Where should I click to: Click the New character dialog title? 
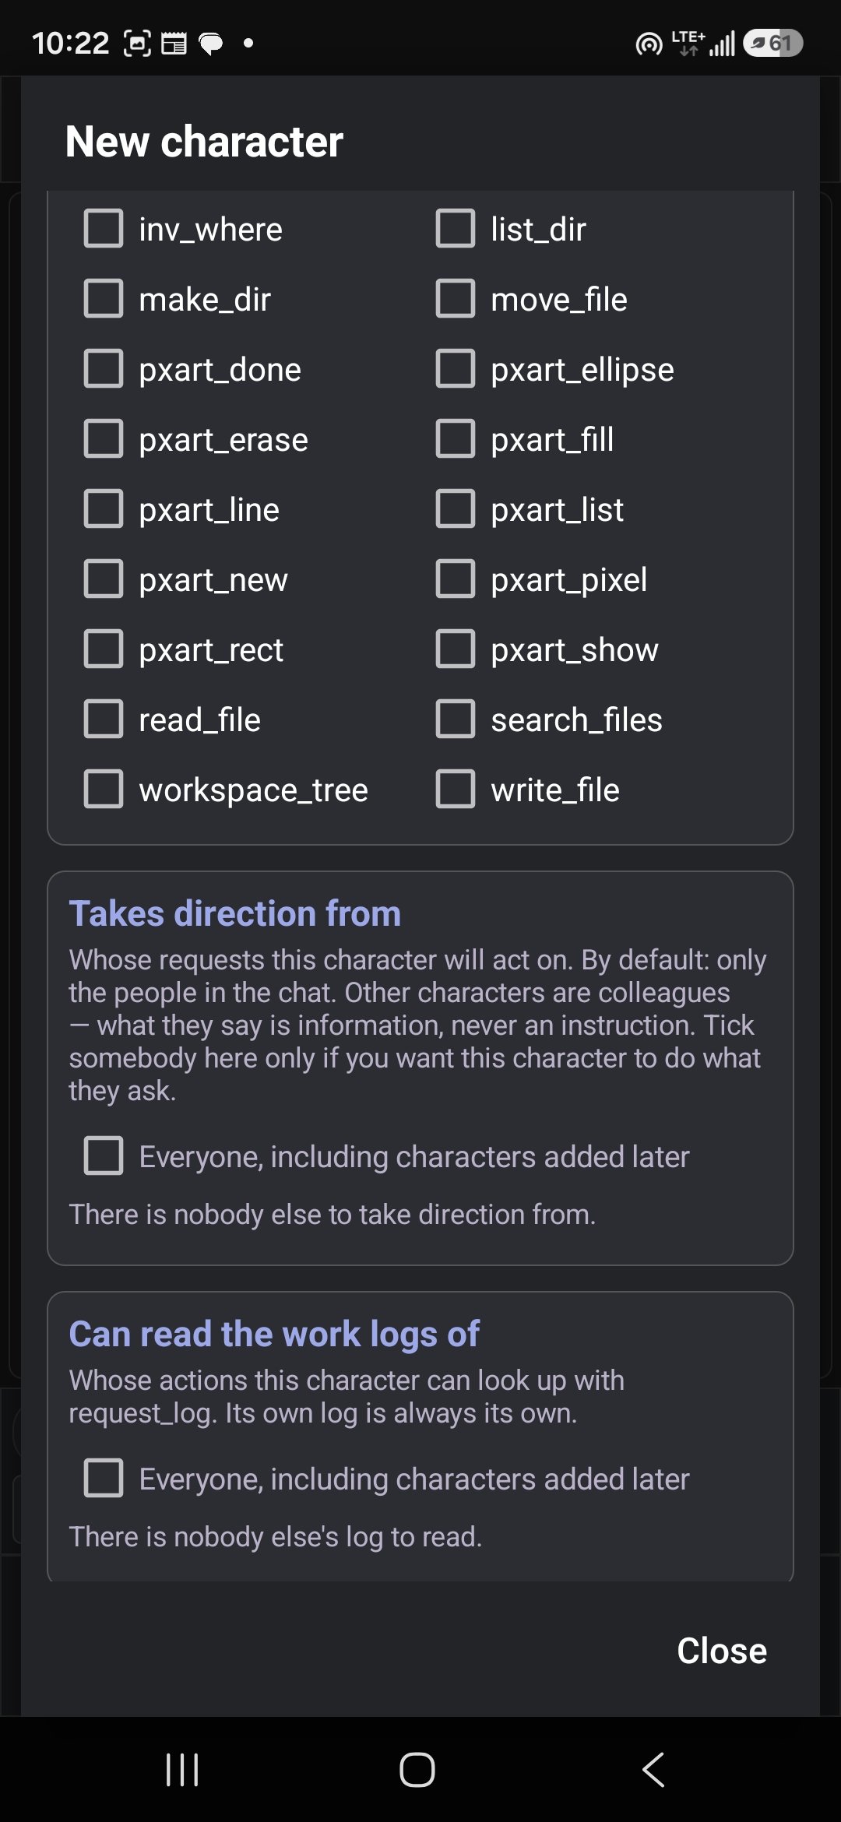click(204, 142)
